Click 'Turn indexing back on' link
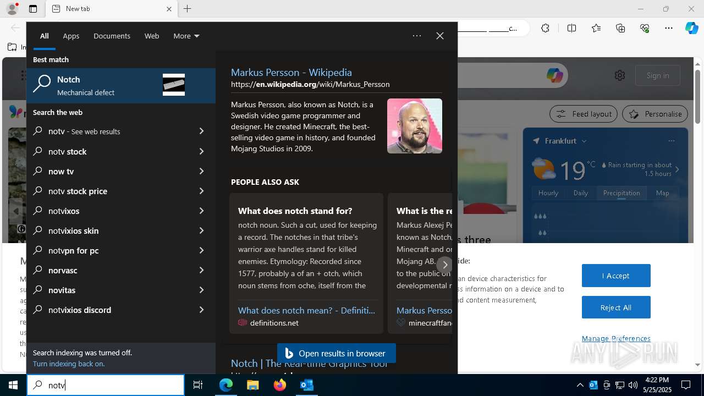Screen dimensions: 704x396 click(x=69, y=364)
